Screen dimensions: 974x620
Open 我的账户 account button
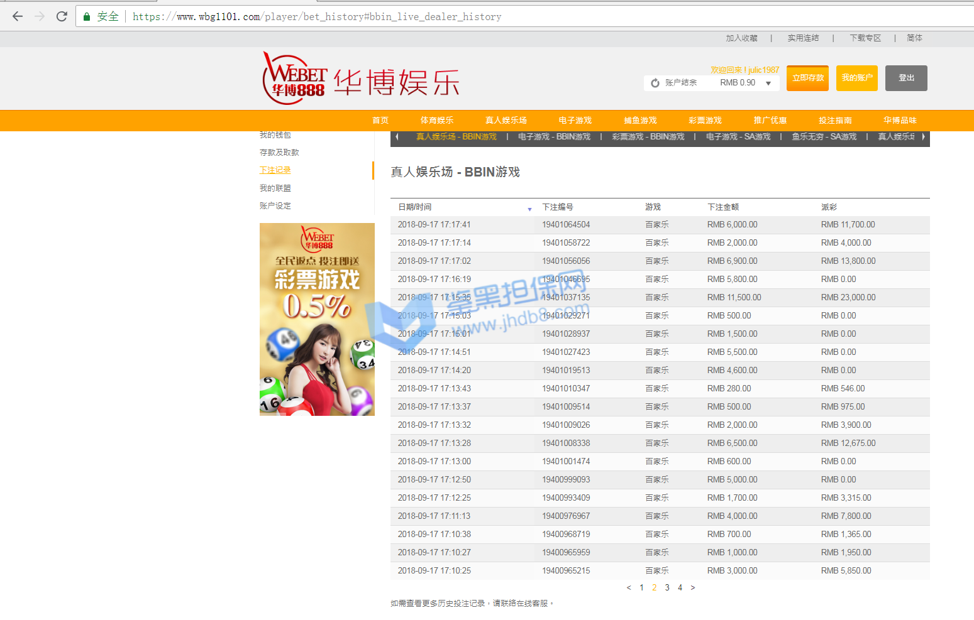tap(856, 79)
